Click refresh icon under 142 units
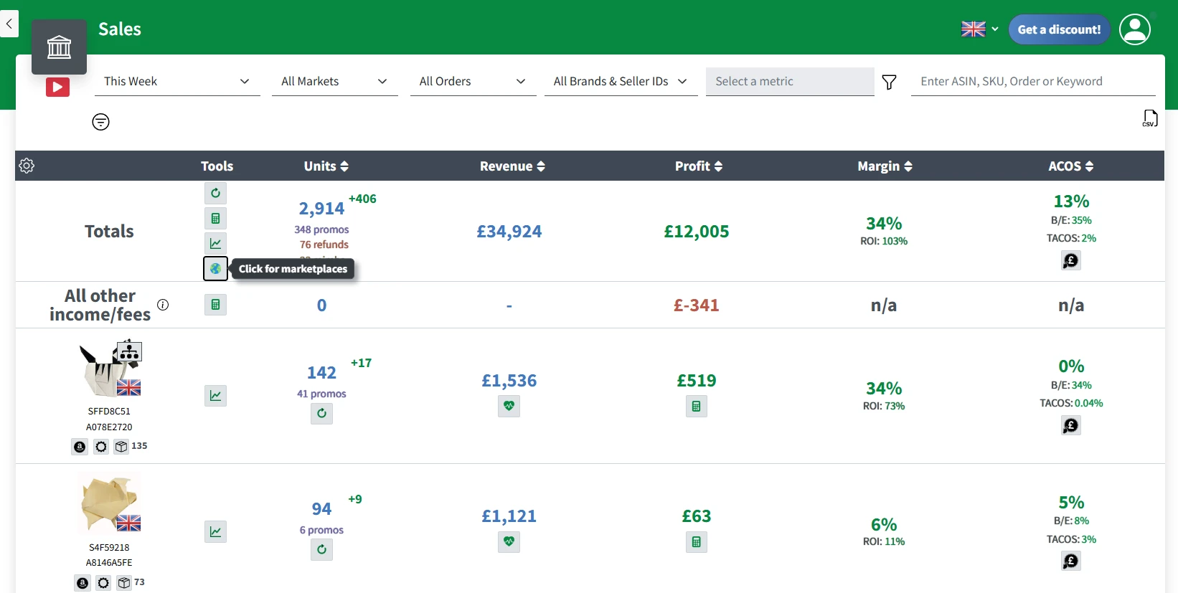Image resolution: width=1178 pixels, height=593 pixels. (321, 413)
